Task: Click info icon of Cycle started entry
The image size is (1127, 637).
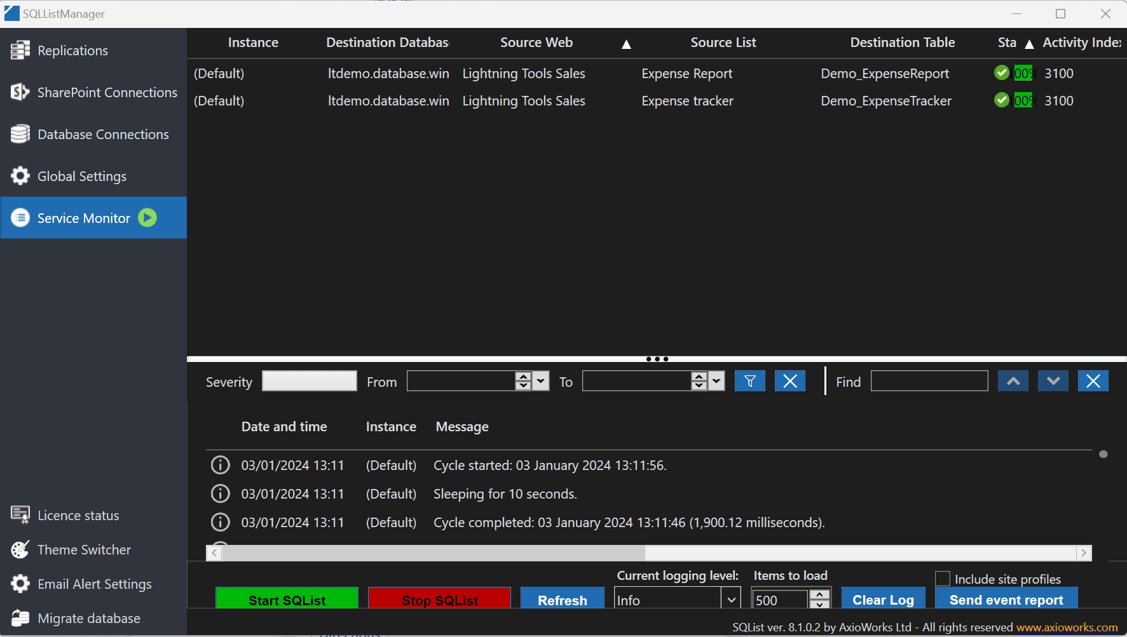Action: point(220,466)
